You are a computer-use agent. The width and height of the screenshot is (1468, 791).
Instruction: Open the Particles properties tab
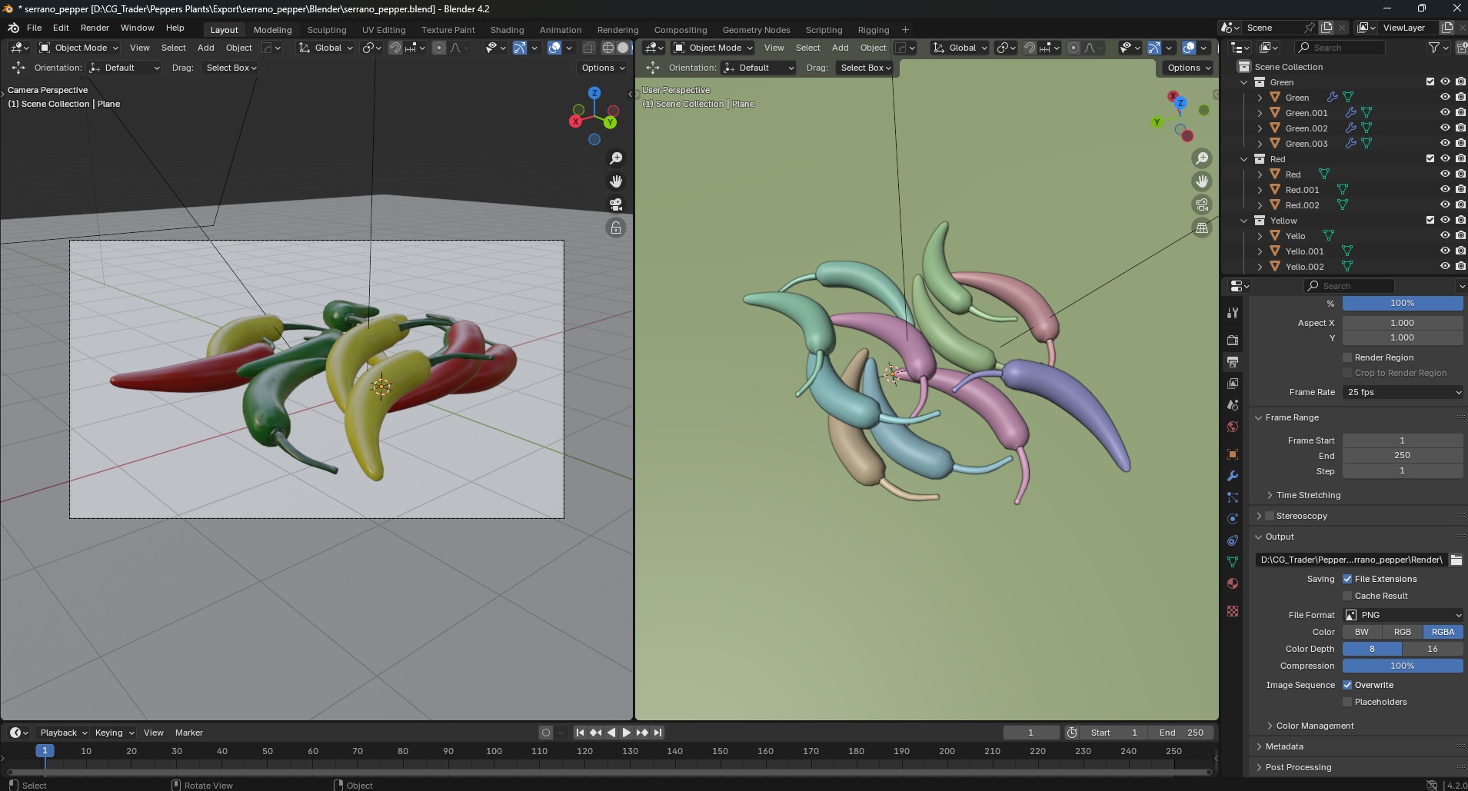click(1233, 497)
